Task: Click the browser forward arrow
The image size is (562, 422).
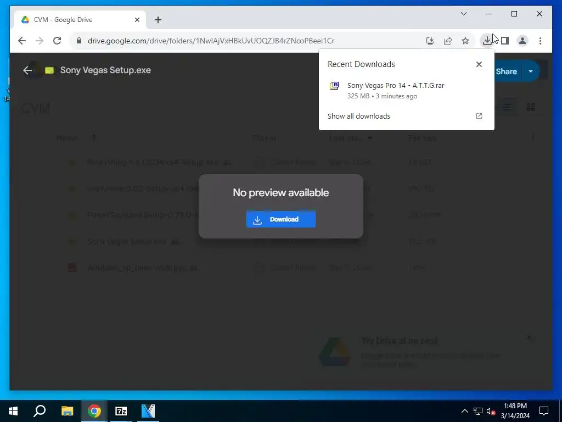Action: (40, 41)
